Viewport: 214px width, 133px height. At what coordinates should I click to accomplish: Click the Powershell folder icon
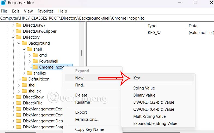[35, 61]
